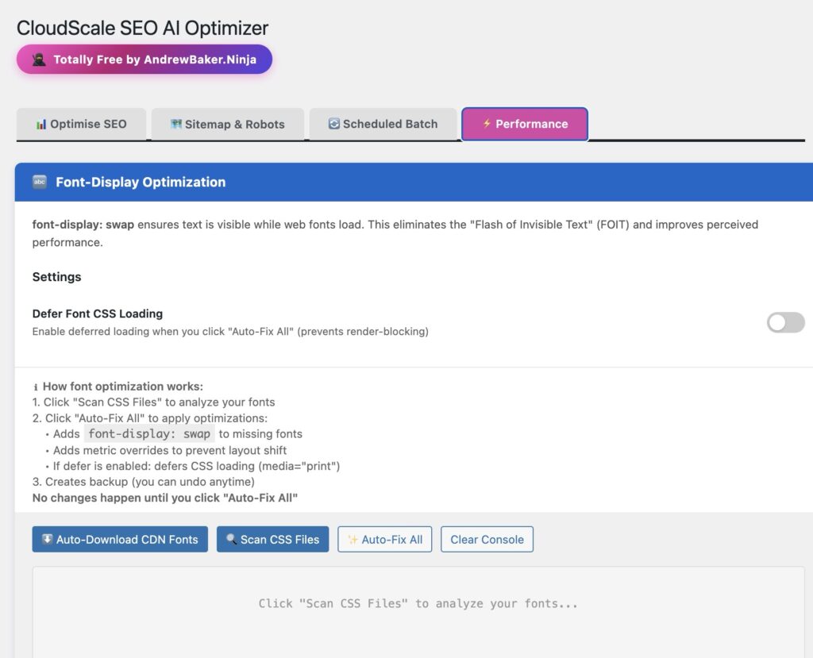Screen dimensions: 813x658
Task: Enable the Defer Font CSS Loading toggle
Action: 785,322
